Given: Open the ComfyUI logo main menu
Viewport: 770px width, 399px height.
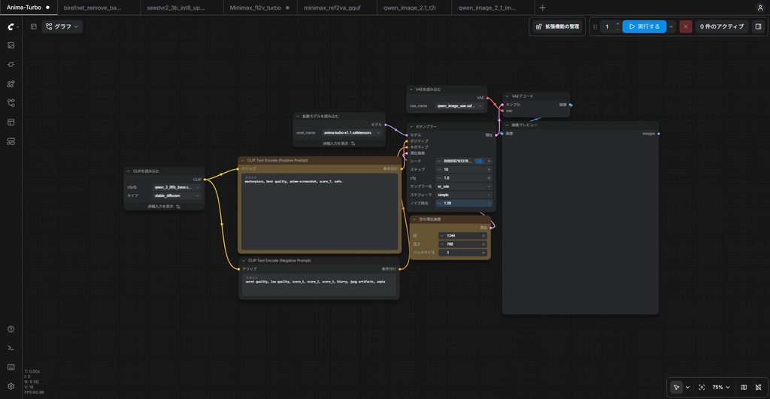Looking at the screenshot, I should pos(13,26).
